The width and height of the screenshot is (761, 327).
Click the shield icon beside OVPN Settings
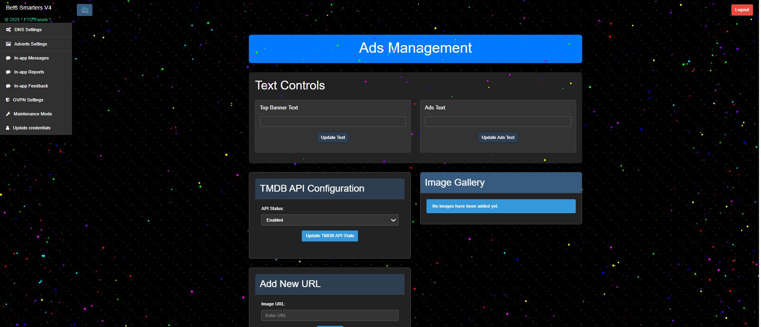pos(8,100)
